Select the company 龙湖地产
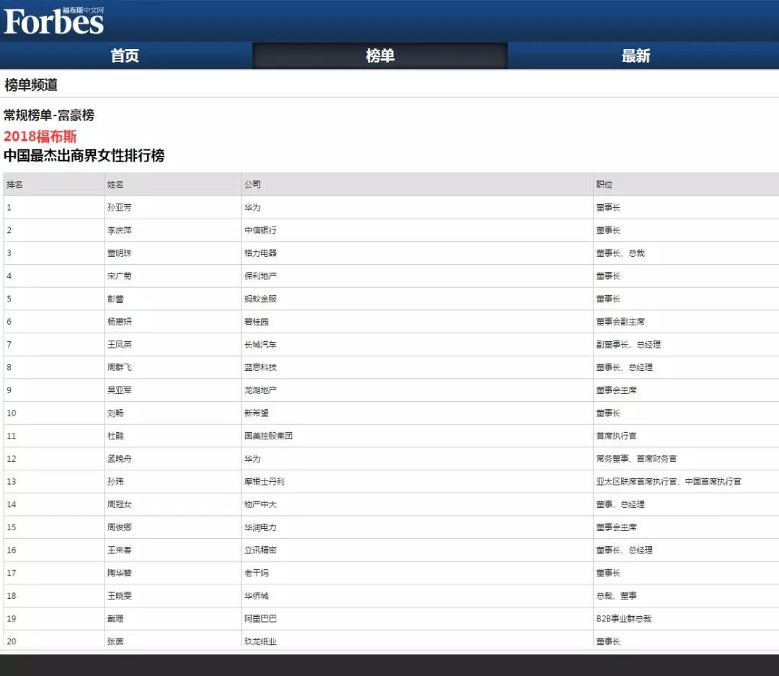 (260, 390)
